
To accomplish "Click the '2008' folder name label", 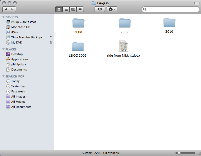I will click(x=78, y=32).
